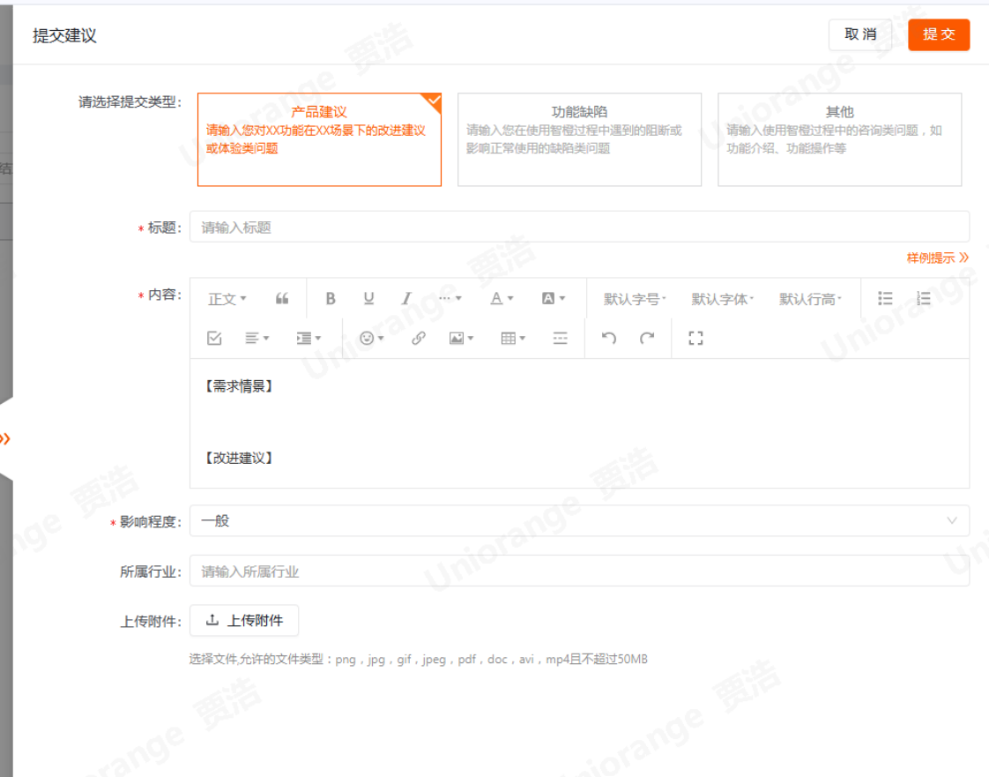Screen dimensions: 989x777
Task: Open the indent options dropdown
Action: coord(309,339)
